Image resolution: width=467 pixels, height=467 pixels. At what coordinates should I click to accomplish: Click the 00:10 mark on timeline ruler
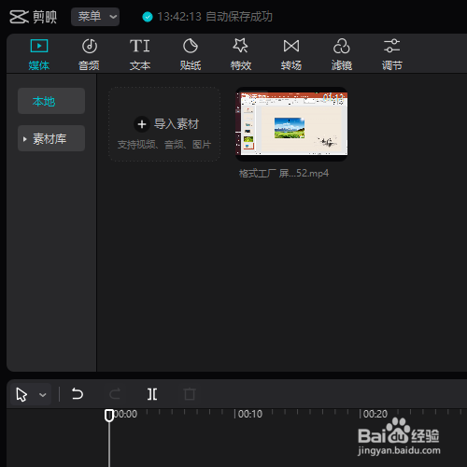pos(250,414)
